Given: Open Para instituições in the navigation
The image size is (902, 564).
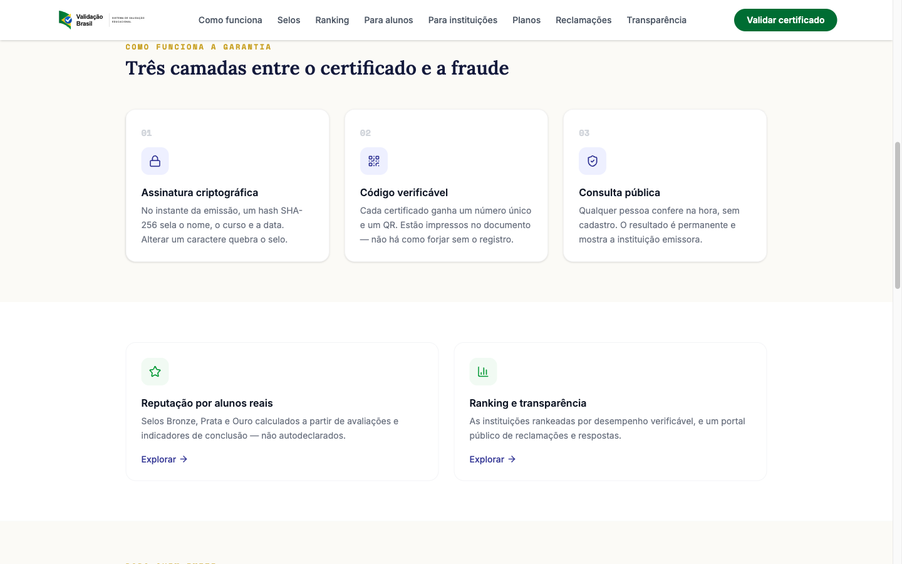Looking at the screenshot, I should (x=463, y=20).
